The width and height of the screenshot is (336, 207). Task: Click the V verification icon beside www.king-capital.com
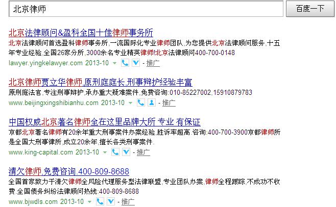click(x=126, y=152)
